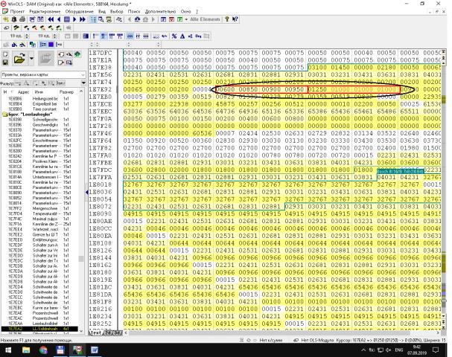This screenshot has width=452, height=357.
Task: Select map row 1E8204 Positives Klein
Action: tap(39, 161)
